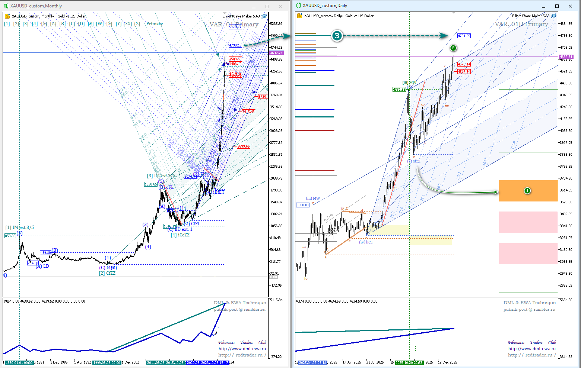The width and height of the screenshot is (581, 368).
Task: Select the 1999.08.25 time marker on Monthly axis
Action: tap(107, 362)
